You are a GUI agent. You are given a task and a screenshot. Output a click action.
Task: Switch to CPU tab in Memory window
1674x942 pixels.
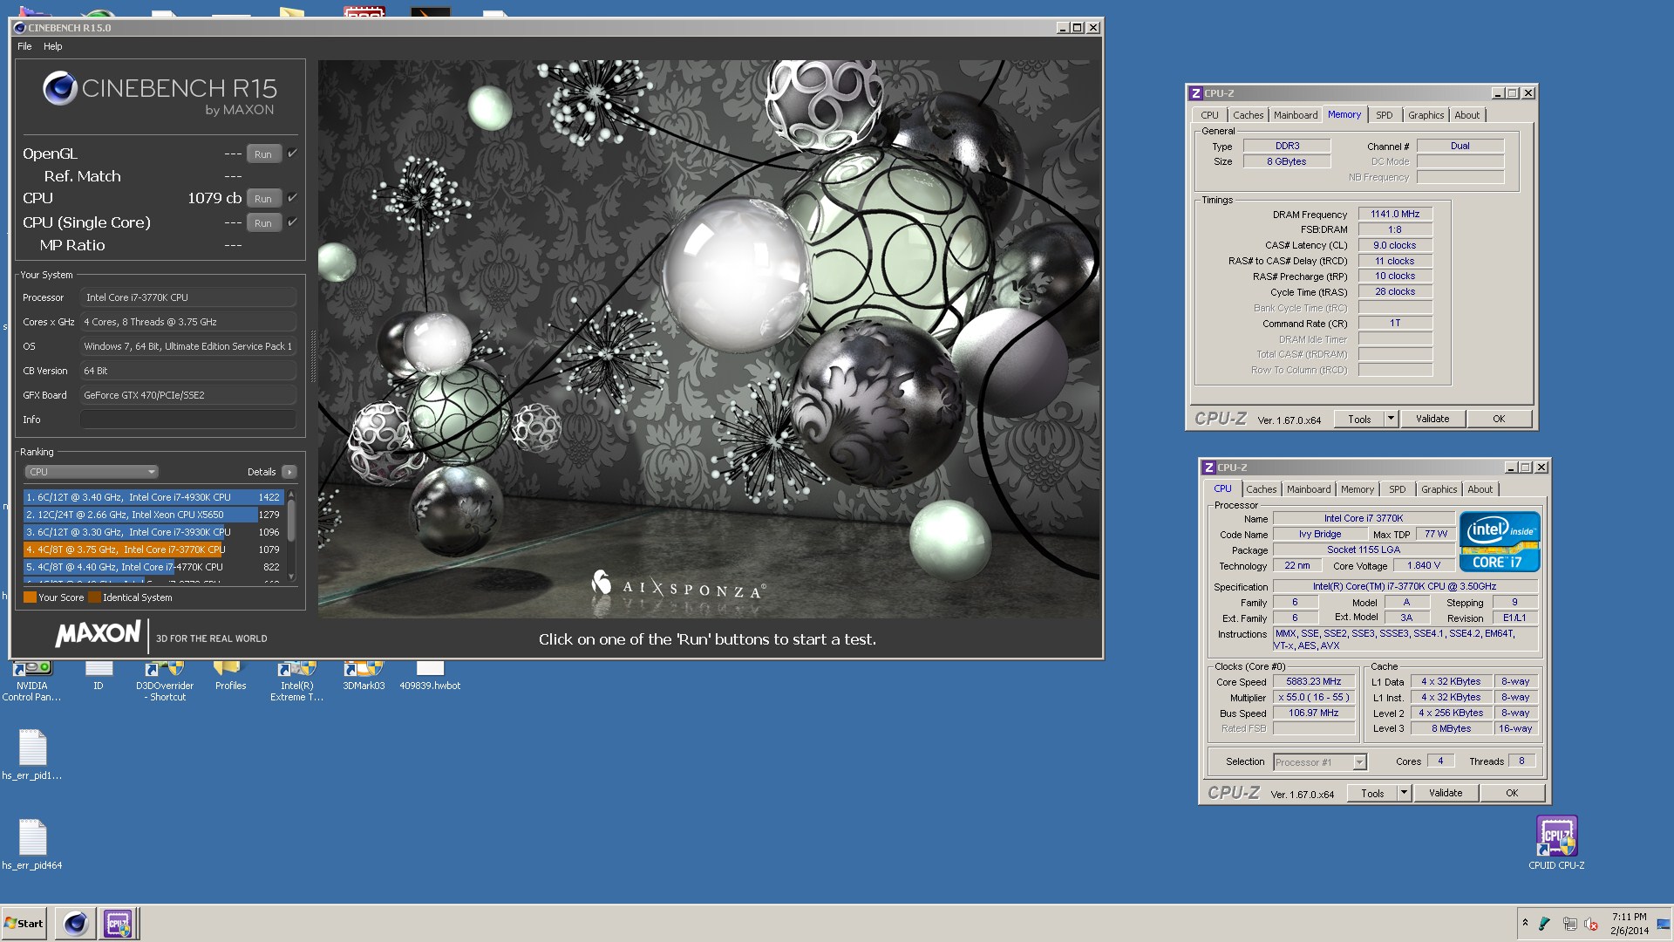(x=1209, y=115)
